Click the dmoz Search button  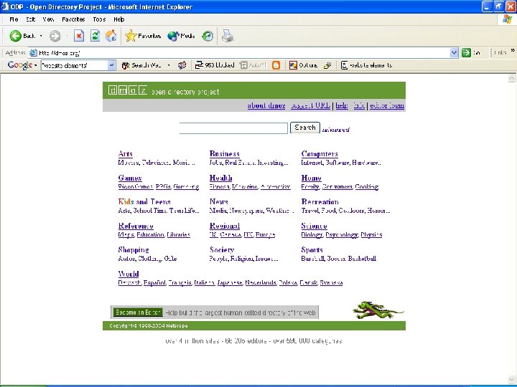(305, 128)
